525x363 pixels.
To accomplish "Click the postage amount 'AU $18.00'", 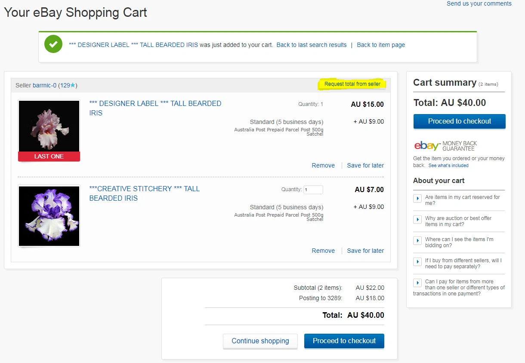I will [x=370, y=298].
